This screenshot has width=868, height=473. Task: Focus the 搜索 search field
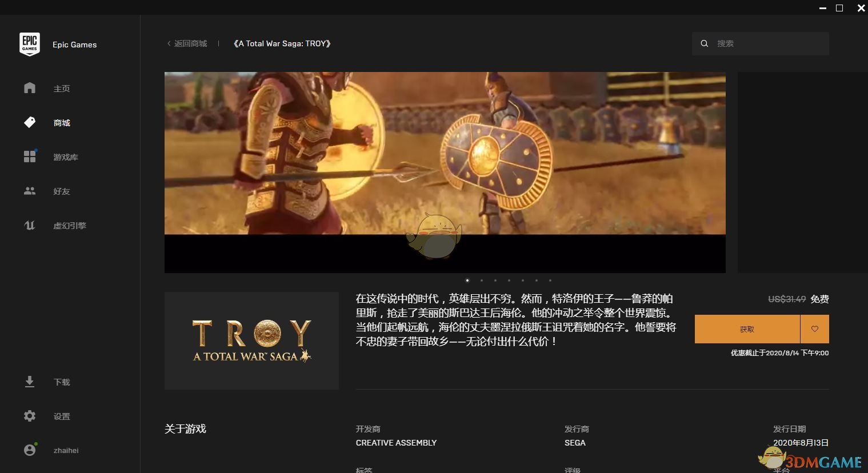(761, 43)
